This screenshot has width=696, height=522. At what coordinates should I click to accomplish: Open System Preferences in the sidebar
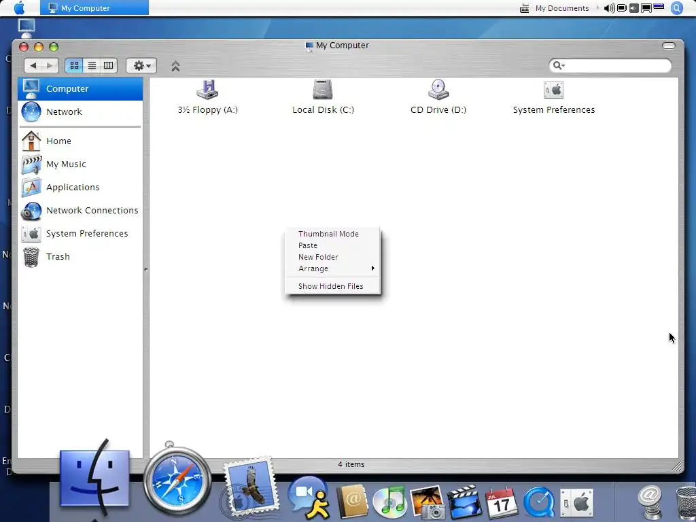coord(80,234)
